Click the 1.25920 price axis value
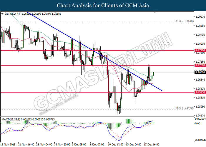Image resolution: width=206 pixels, height=147 pixels. 200,88
